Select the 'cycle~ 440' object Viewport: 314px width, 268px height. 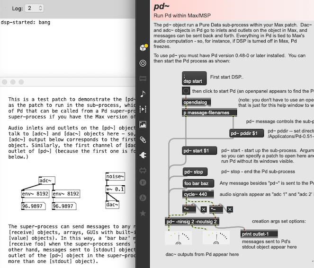pyautogui.click(x=198, y=194)
